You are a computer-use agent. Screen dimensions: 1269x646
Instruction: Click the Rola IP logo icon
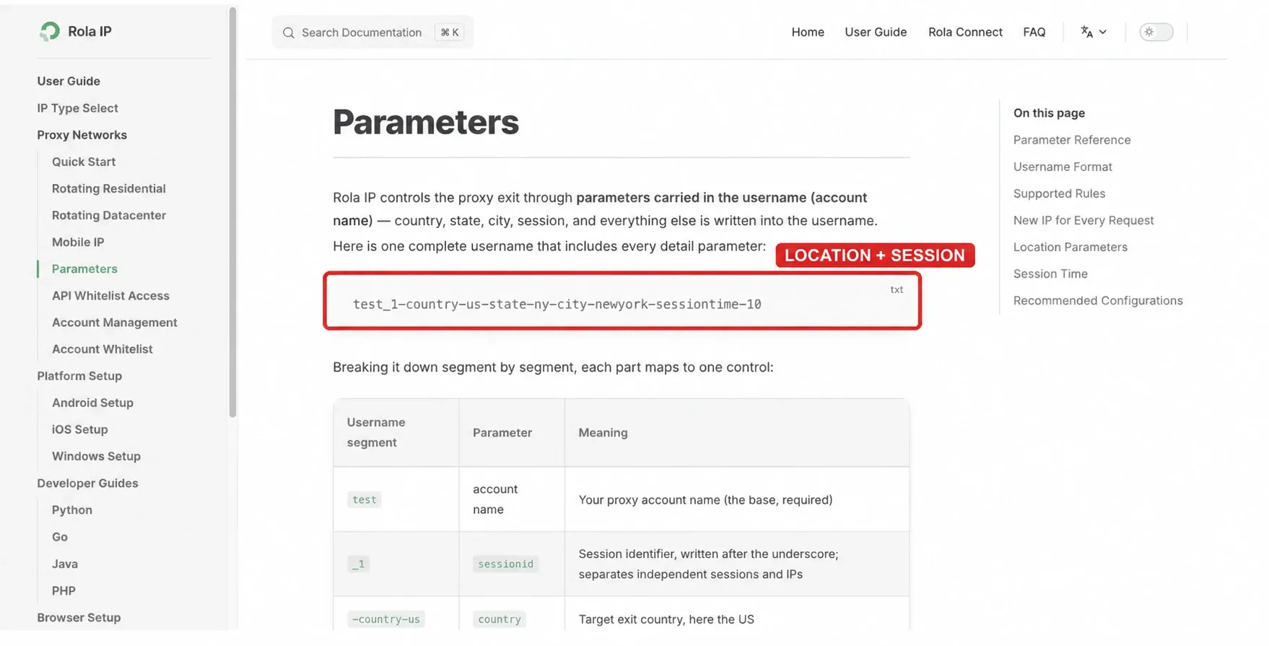pos(50,31)
